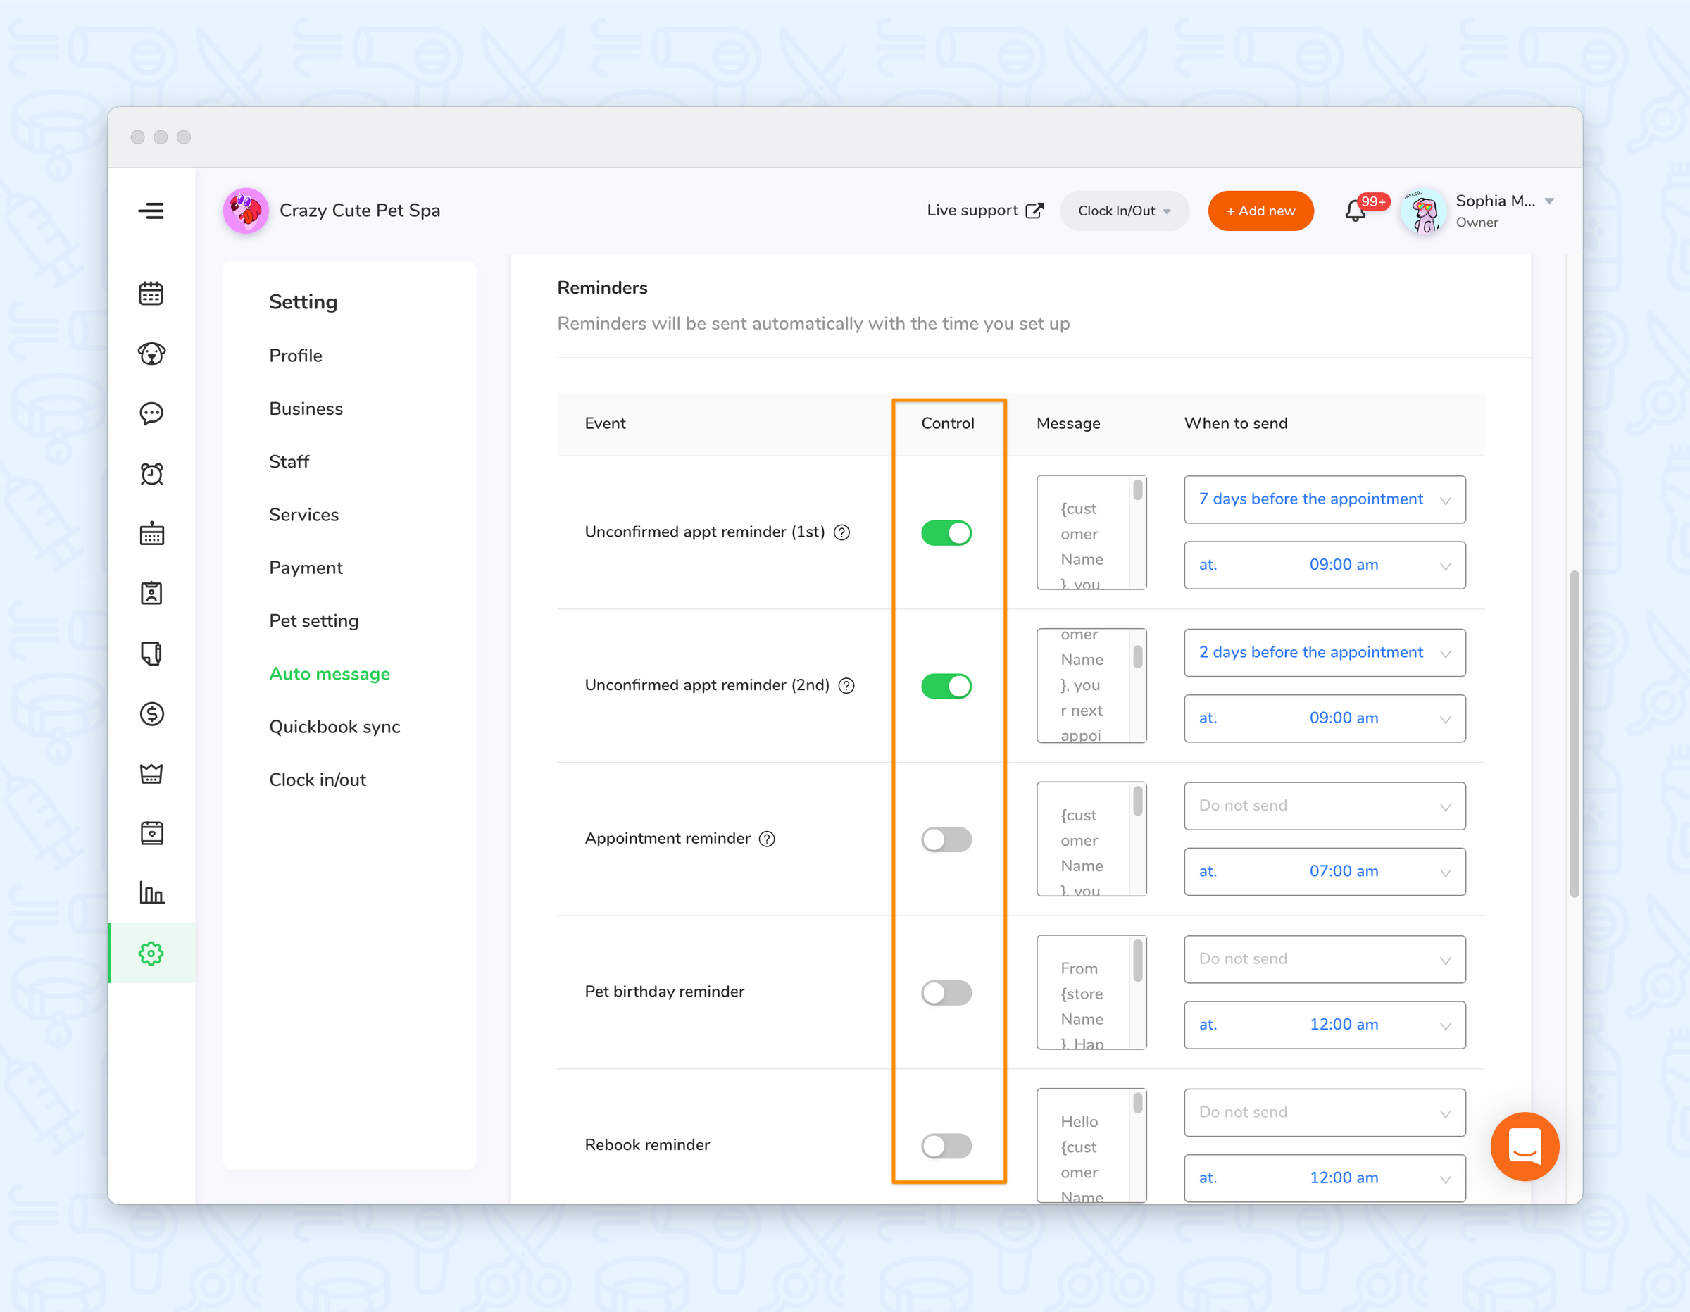Open the dollar sign payments icon
The image size is (1690, 1312).
click(151, 713)
